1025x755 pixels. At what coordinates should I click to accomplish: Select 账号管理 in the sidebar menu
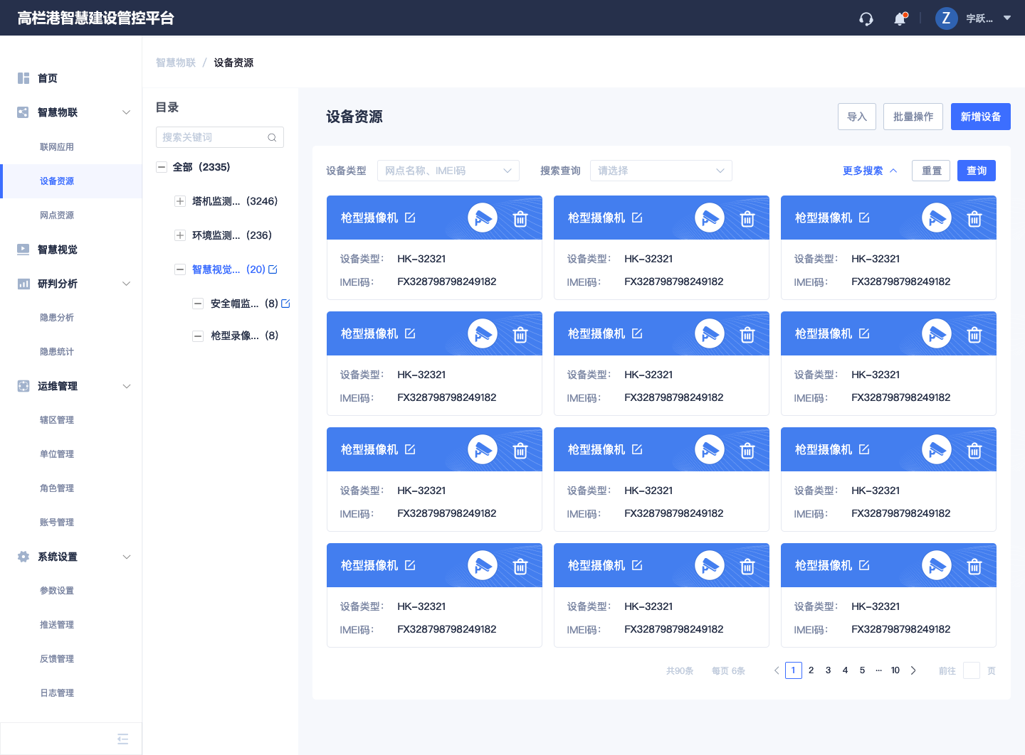57,522
